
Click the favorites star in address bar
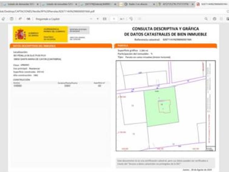click(x=228, y=11)
